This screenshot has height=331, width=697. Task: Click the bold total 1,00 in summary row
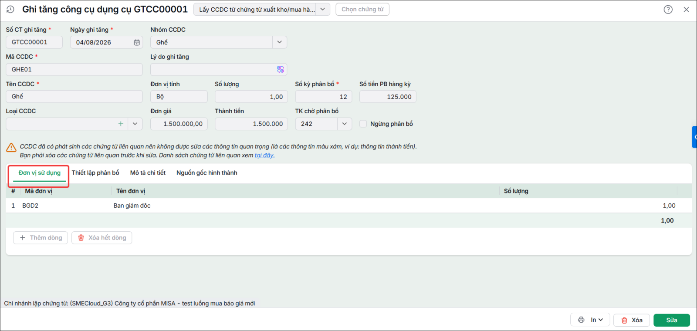[x=667, y=220]
